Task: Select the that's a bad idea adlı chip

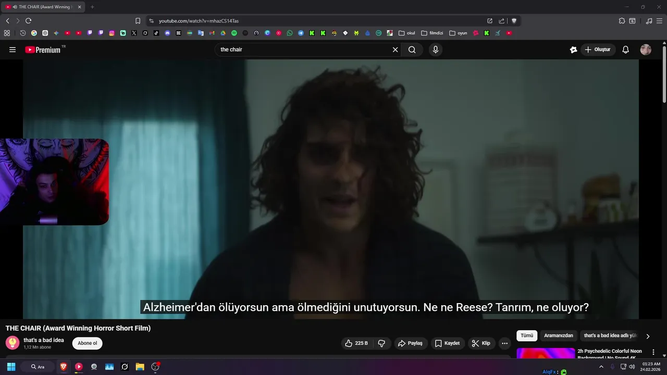Action: (610, 336)
